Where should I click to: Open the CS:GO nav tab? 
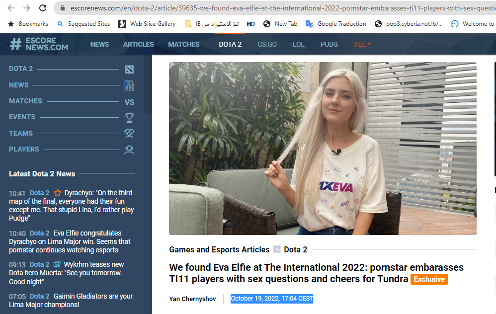[267, 44]
